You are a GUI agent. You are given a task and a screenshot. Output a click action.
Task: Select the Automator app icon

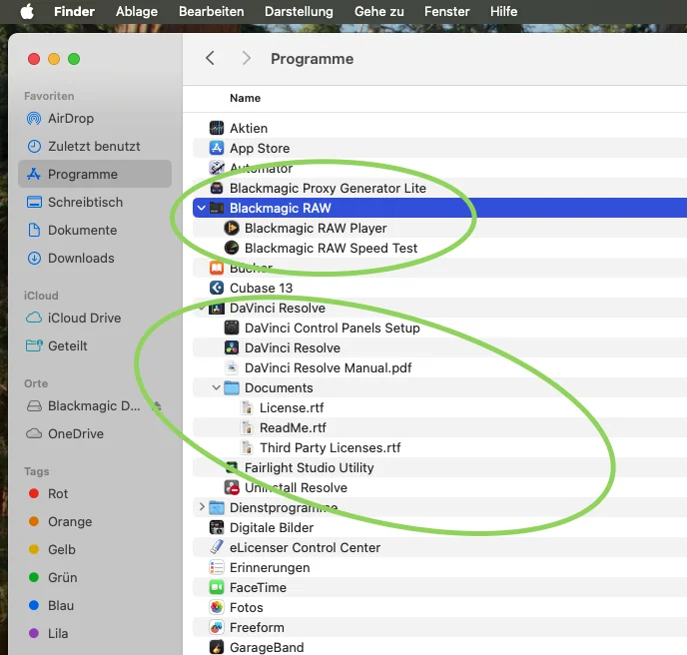pyautogui.click(x=217, y=168)
